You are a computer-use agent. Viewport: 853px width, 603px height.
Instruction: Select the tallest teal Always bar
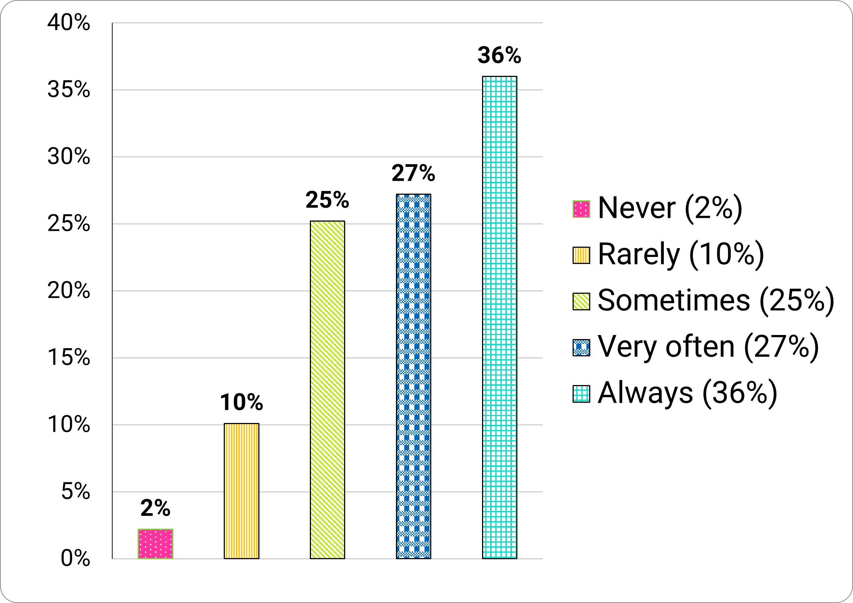click(499, 317)
